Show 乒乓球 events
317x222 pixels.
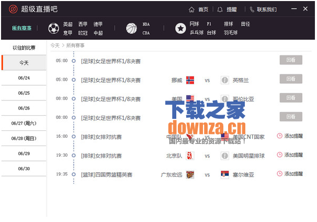tap(197, 32)
